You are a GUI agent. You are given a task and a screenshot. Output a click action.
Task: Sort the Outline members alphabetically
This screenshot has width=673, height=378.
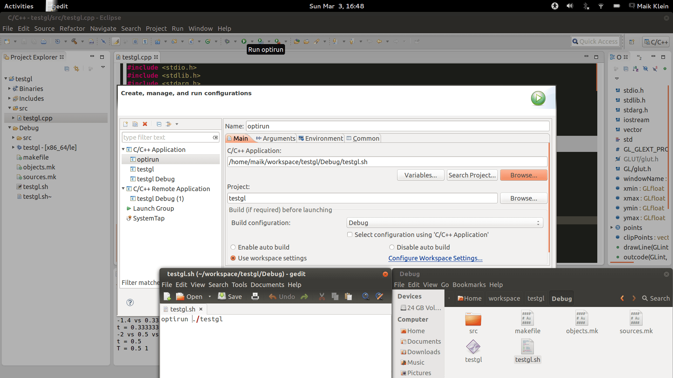click(x=635, y=69)
